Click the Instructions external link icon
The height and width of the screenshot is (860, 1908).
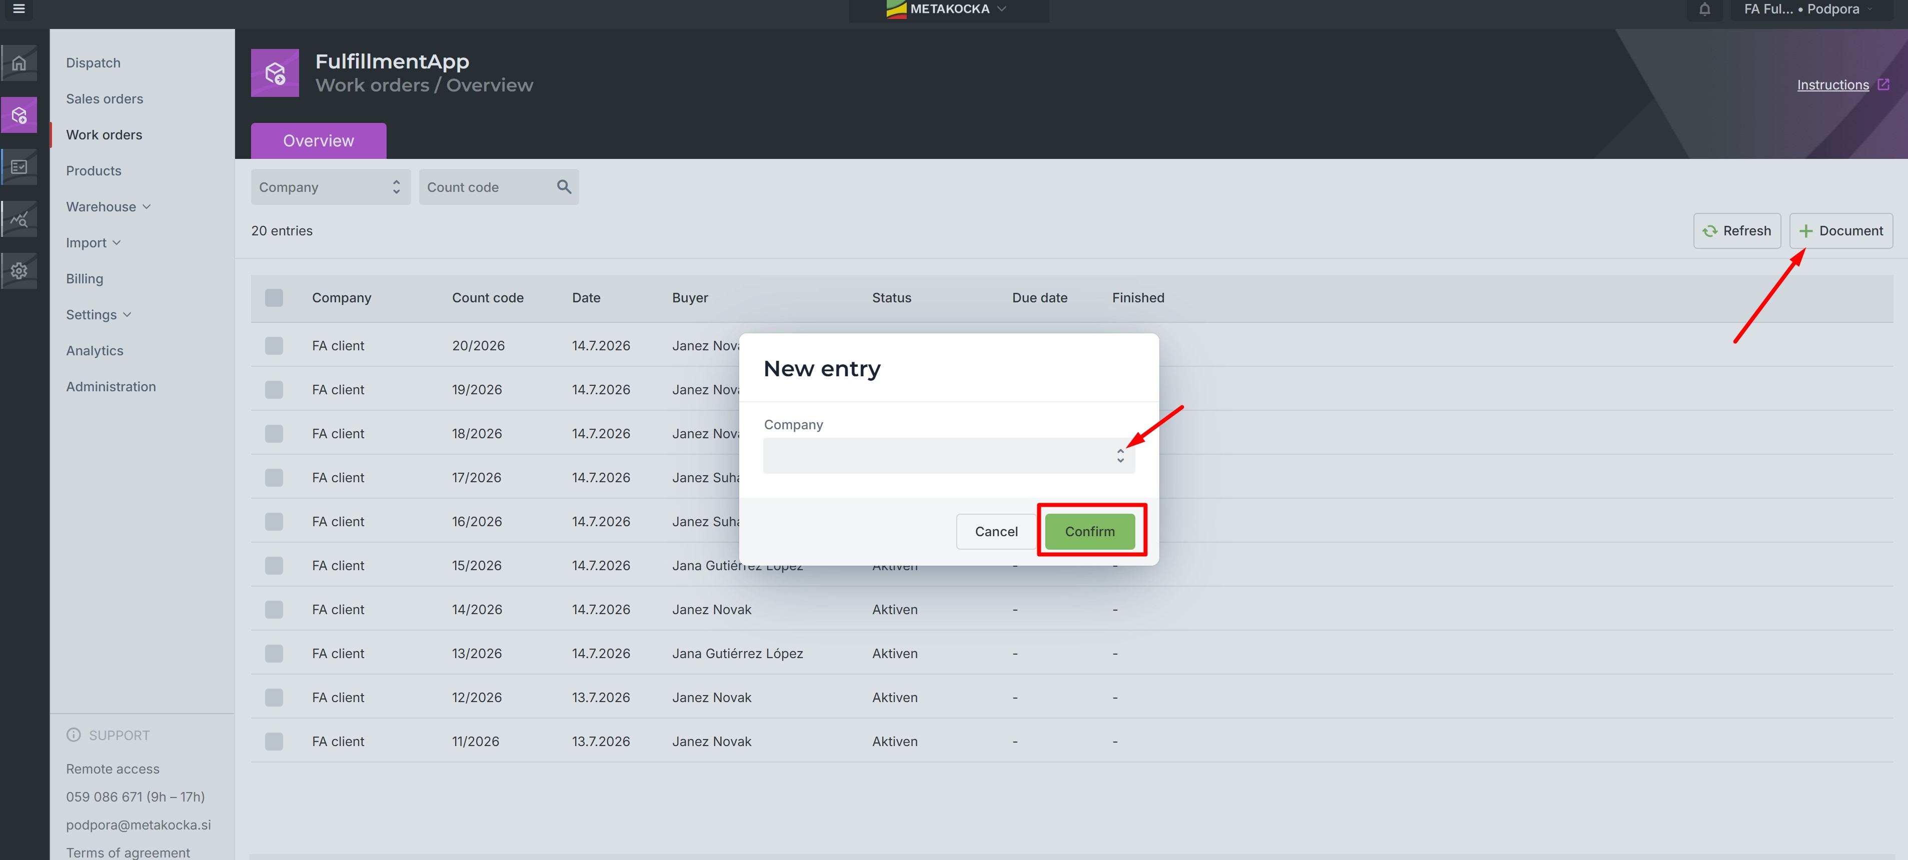(1883, 84)
